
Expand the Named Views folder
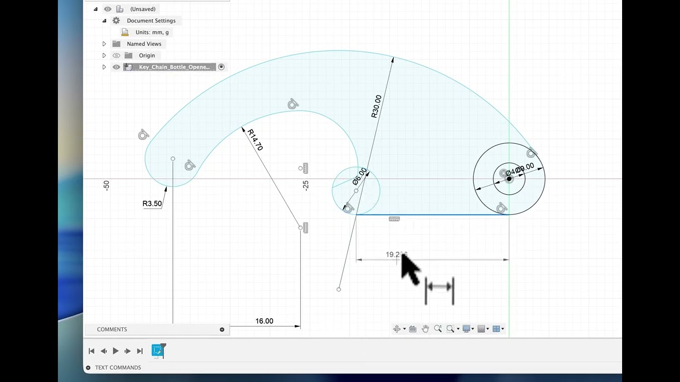pos(104,44)
